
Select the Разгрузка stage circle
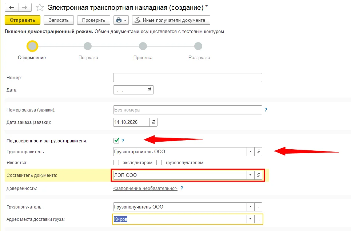198,46
